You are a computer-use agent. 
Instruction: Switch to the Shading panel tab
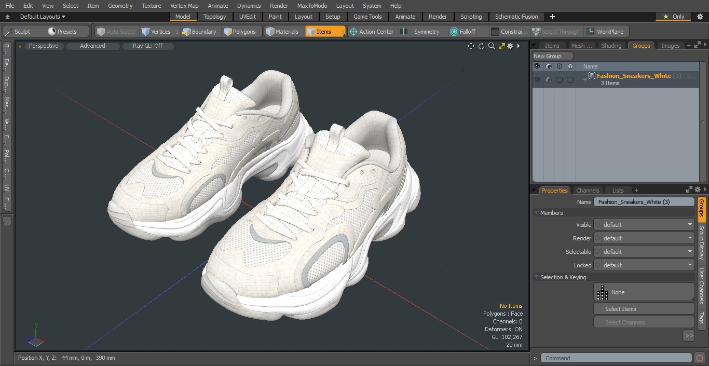(611, 46)
